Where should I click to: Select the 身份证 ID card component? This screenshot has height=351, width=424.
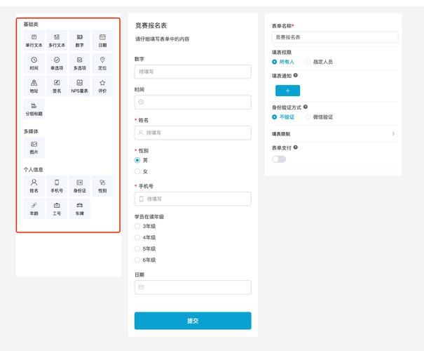[x=79, y=186]
